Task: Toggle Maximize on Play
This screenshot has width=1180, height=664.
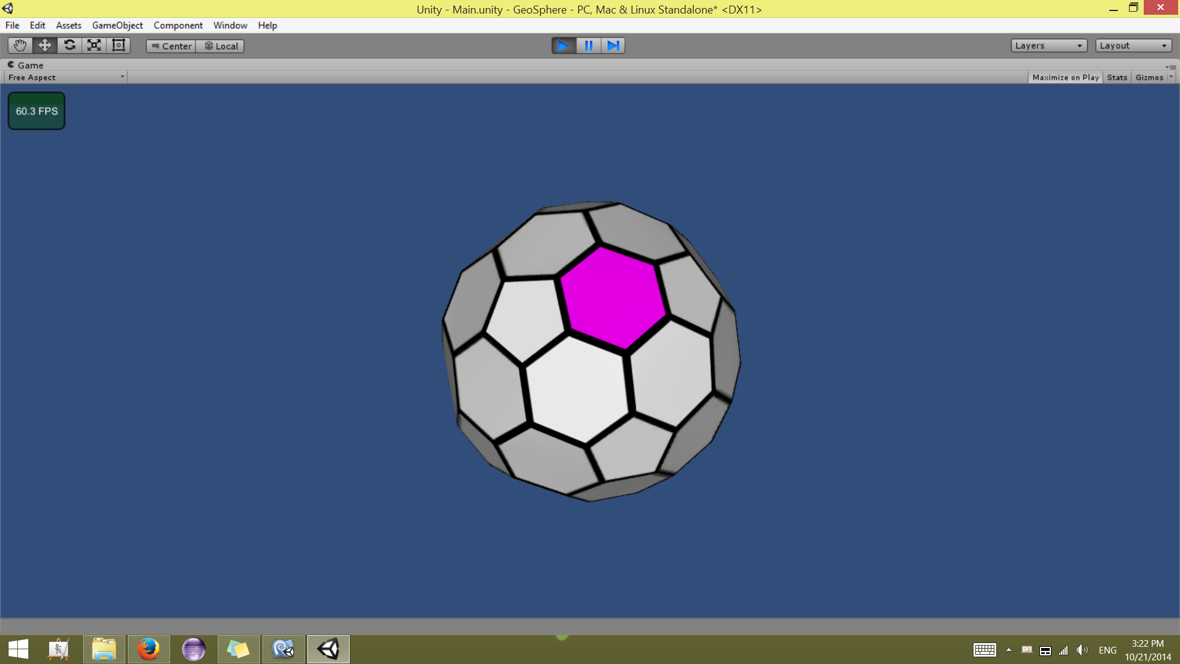Action: click(x=1065, y=77)
